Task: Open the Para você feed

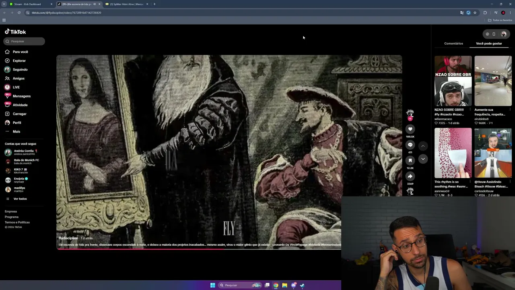Action: [16, 52]
